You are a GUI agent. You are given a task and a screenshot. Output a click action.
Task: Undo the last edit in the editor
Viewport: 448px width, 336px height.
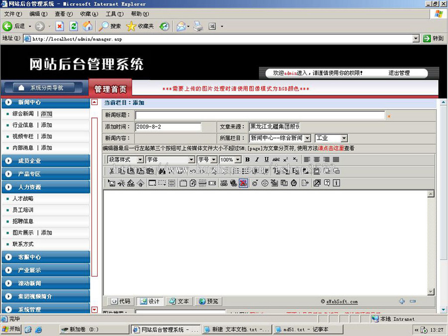192,172
